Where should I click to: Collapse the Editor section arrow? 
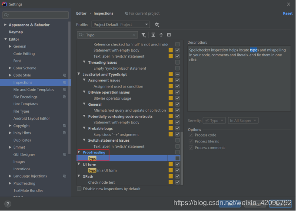(5, 39)
